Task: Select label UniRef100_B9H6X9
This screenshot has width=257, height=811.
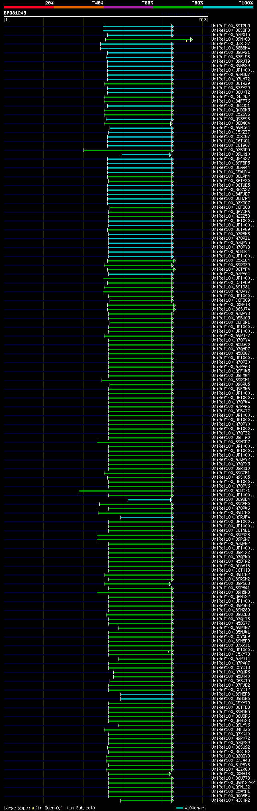Action: [x=230, y=66]
